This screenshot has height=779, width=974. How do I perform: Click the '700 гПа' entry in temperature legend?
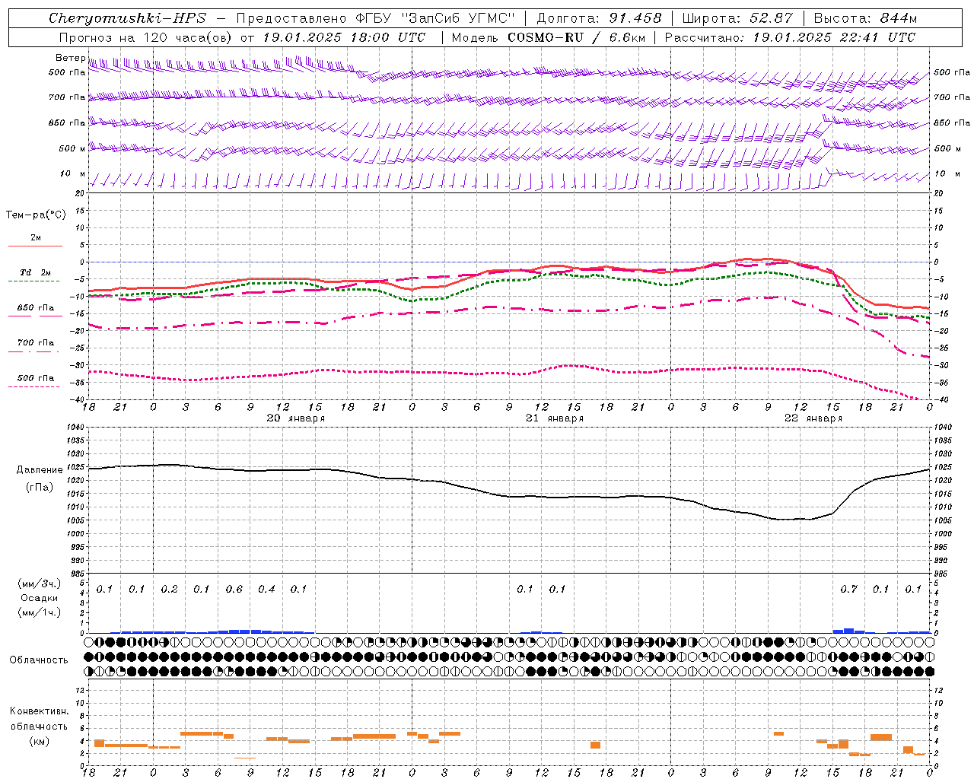click(36, 343)
